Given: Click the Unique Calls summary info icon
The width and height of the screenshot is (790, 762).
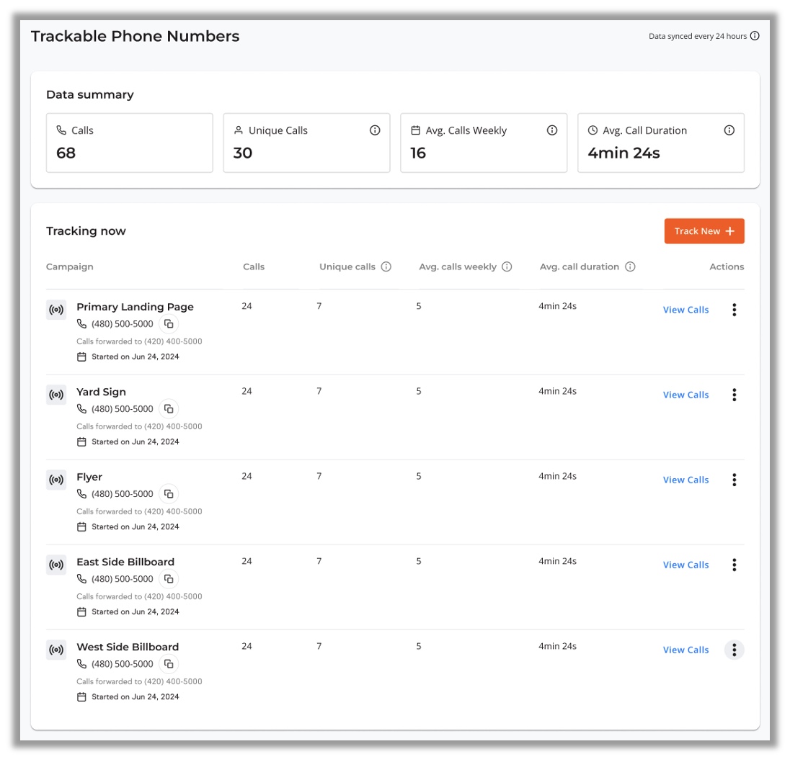Looking at the screenshot, I should (375, 130).
